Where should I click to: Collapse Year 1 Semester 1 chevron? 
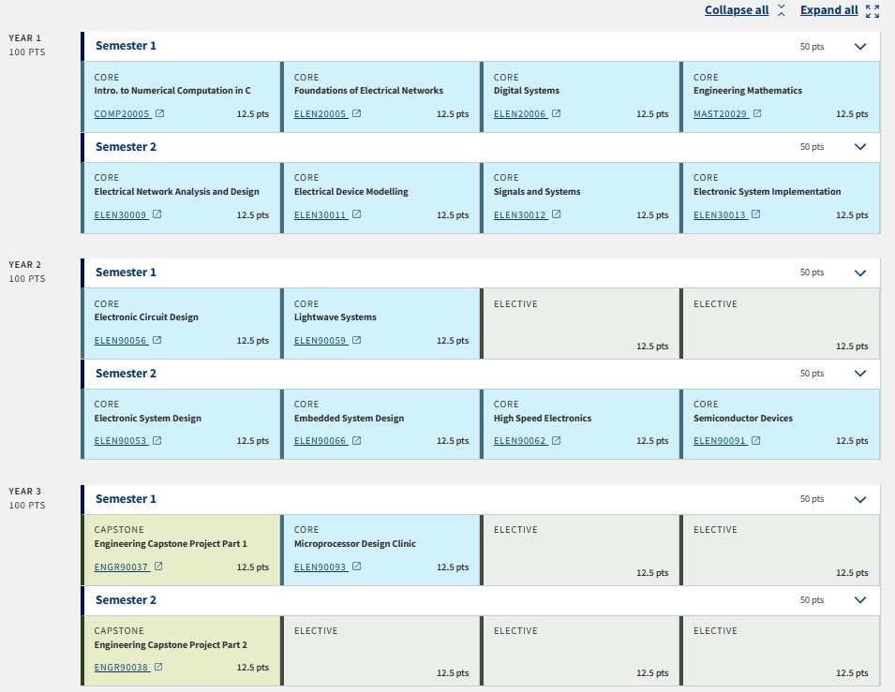coord(860,47)
